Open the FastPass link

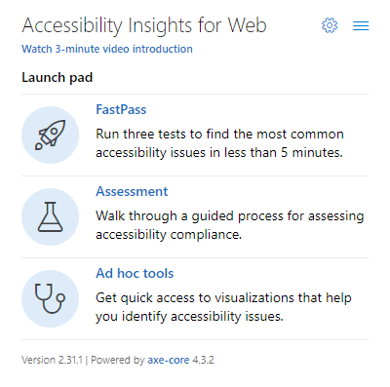coord(121,109)
